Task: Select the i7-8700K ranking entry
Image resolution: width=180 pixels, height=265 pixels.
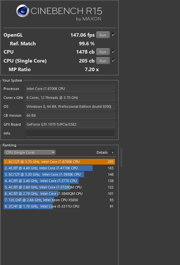Action: pyautogui.click(x=59, y=162)
